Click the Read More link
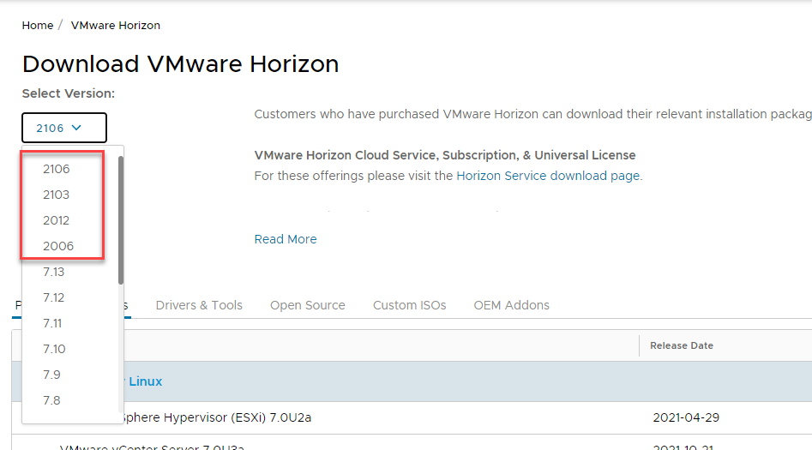812x450 pixels. point(286,239)
